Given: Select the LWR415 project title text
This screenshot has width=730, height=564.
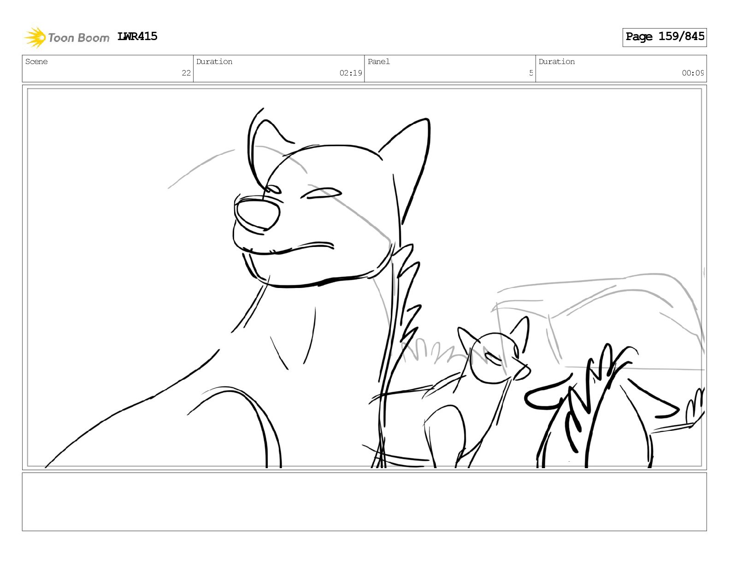Looking at the screenshot, I should 137,36.
